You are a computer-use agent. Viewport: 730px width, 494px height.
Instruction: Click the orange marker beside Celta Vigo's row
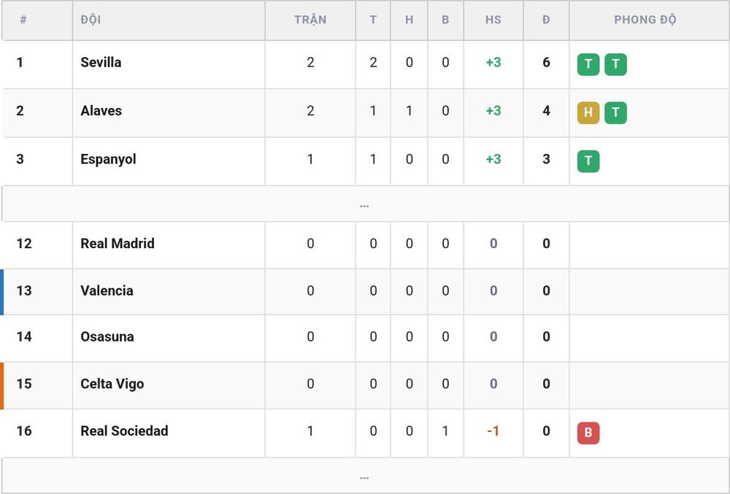pos(2,385)
